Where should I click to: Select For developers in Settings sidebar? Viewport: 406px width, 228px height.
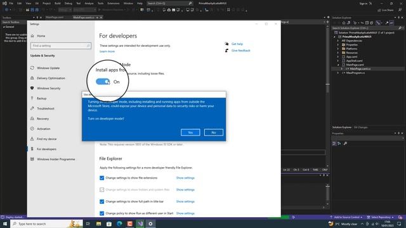click(46, 149)
